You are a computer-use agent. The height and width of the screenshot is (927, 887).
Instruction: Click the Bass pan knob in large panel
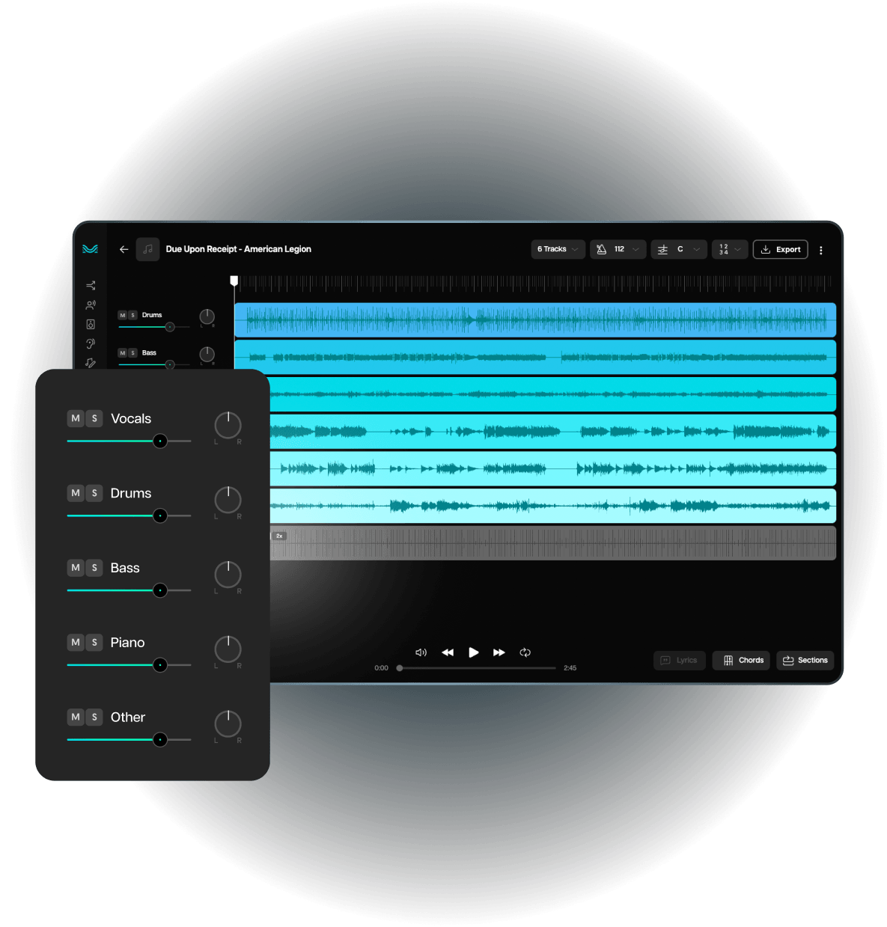pyautogui.click(x=228, y=575)
